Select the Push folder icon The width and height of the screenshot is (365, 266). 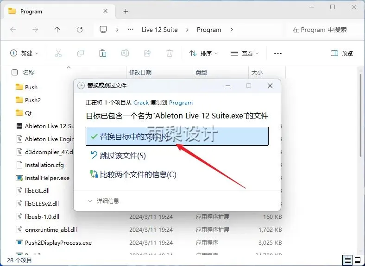19,87
